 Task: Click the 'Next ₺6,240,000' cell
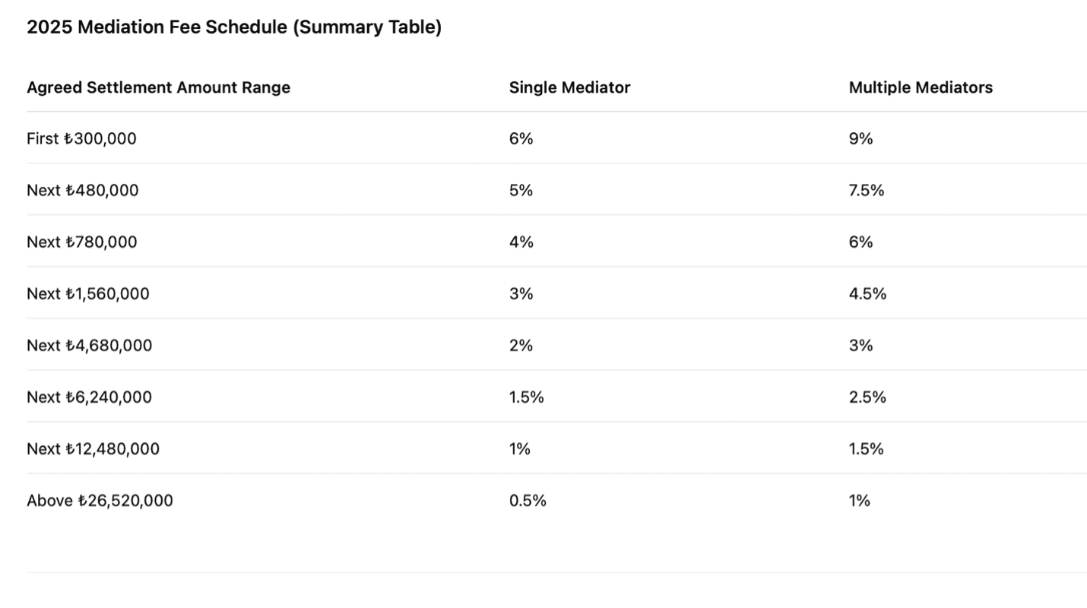(x=90, y=397)
